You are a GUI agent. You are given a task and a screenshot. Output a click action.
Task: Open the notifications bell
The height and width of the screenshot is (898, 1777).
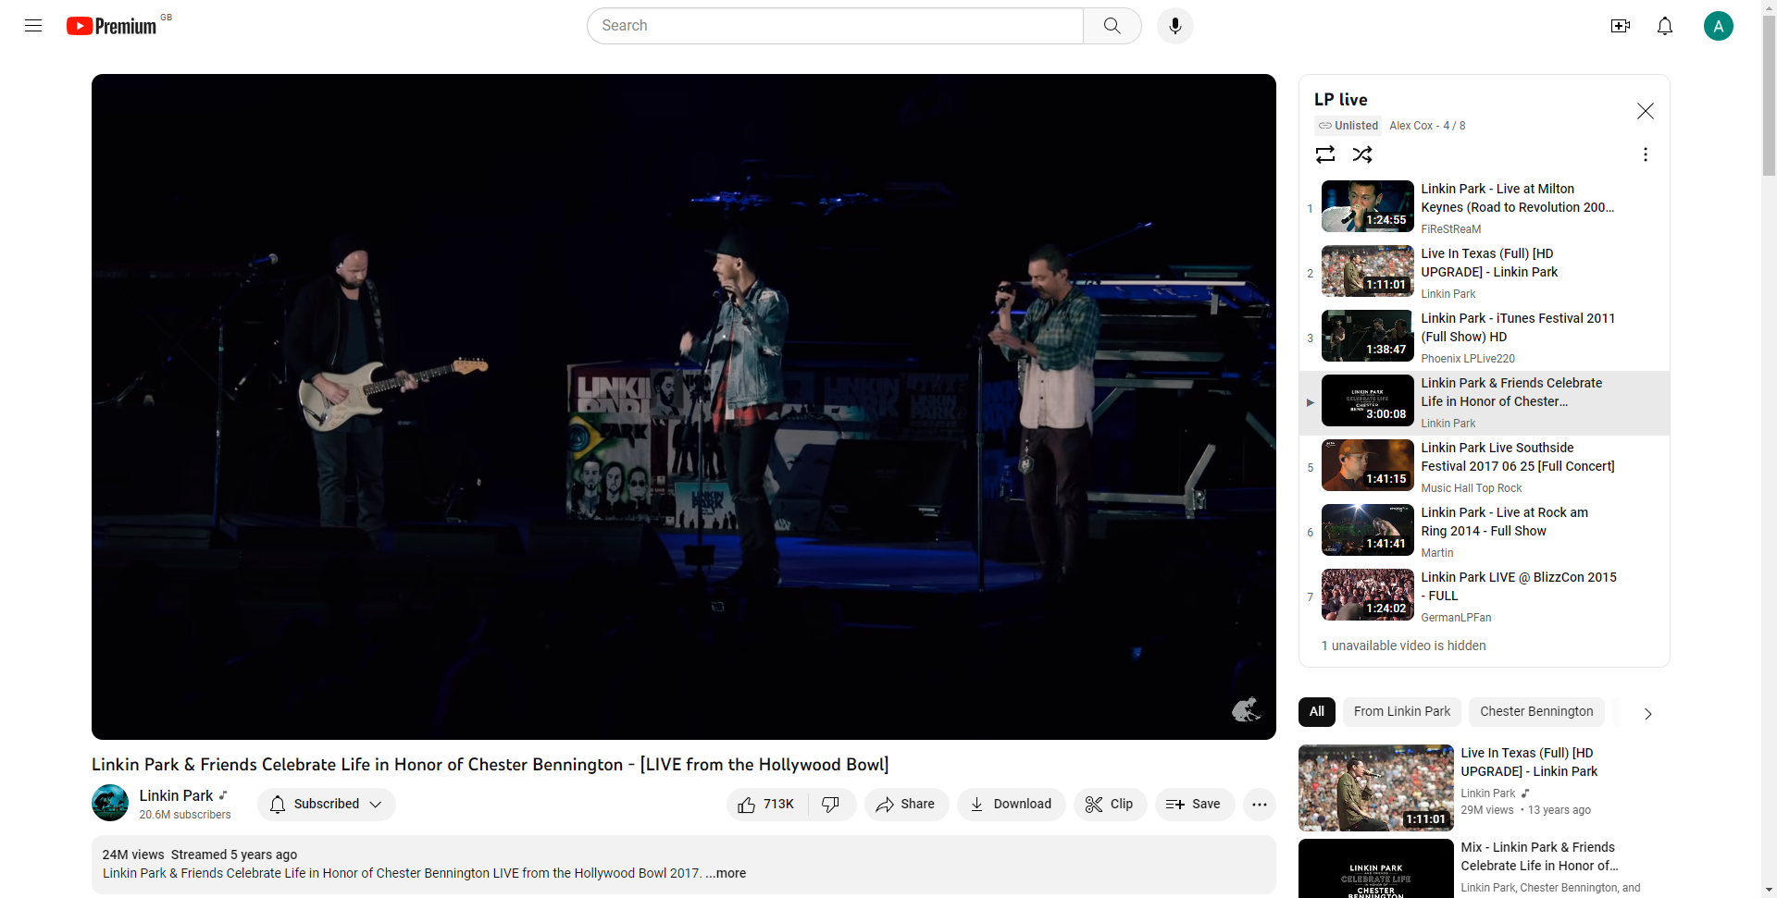click(x=1664, y=26)
